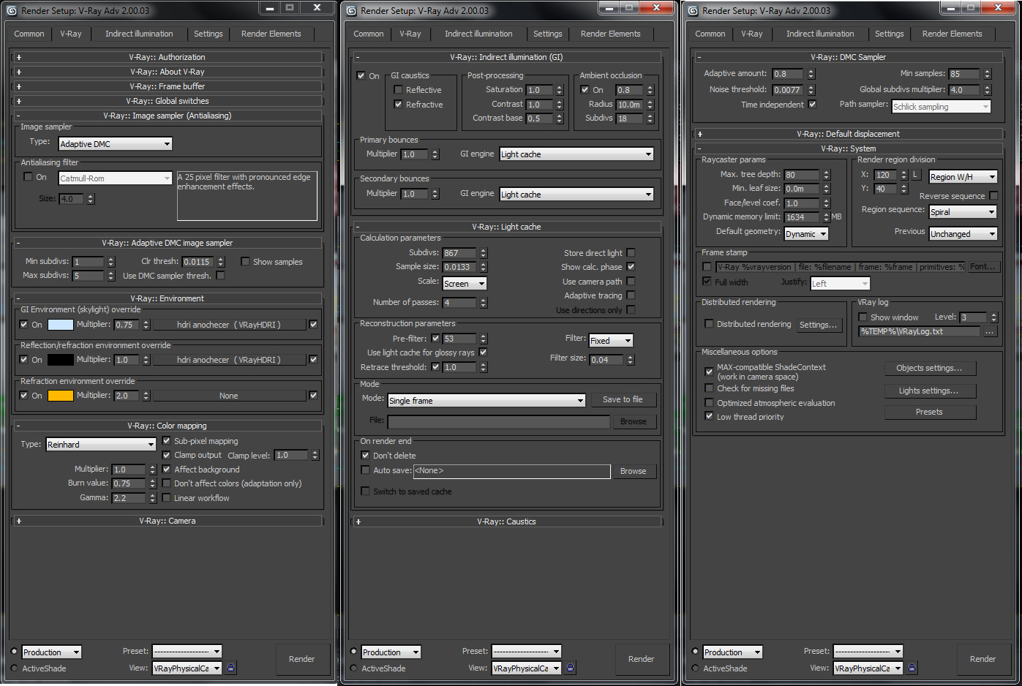The image size is (1022, 686).
Task: Expand the V-Ray:: Frame buffer rollout
Action: (x=168, y=86)
